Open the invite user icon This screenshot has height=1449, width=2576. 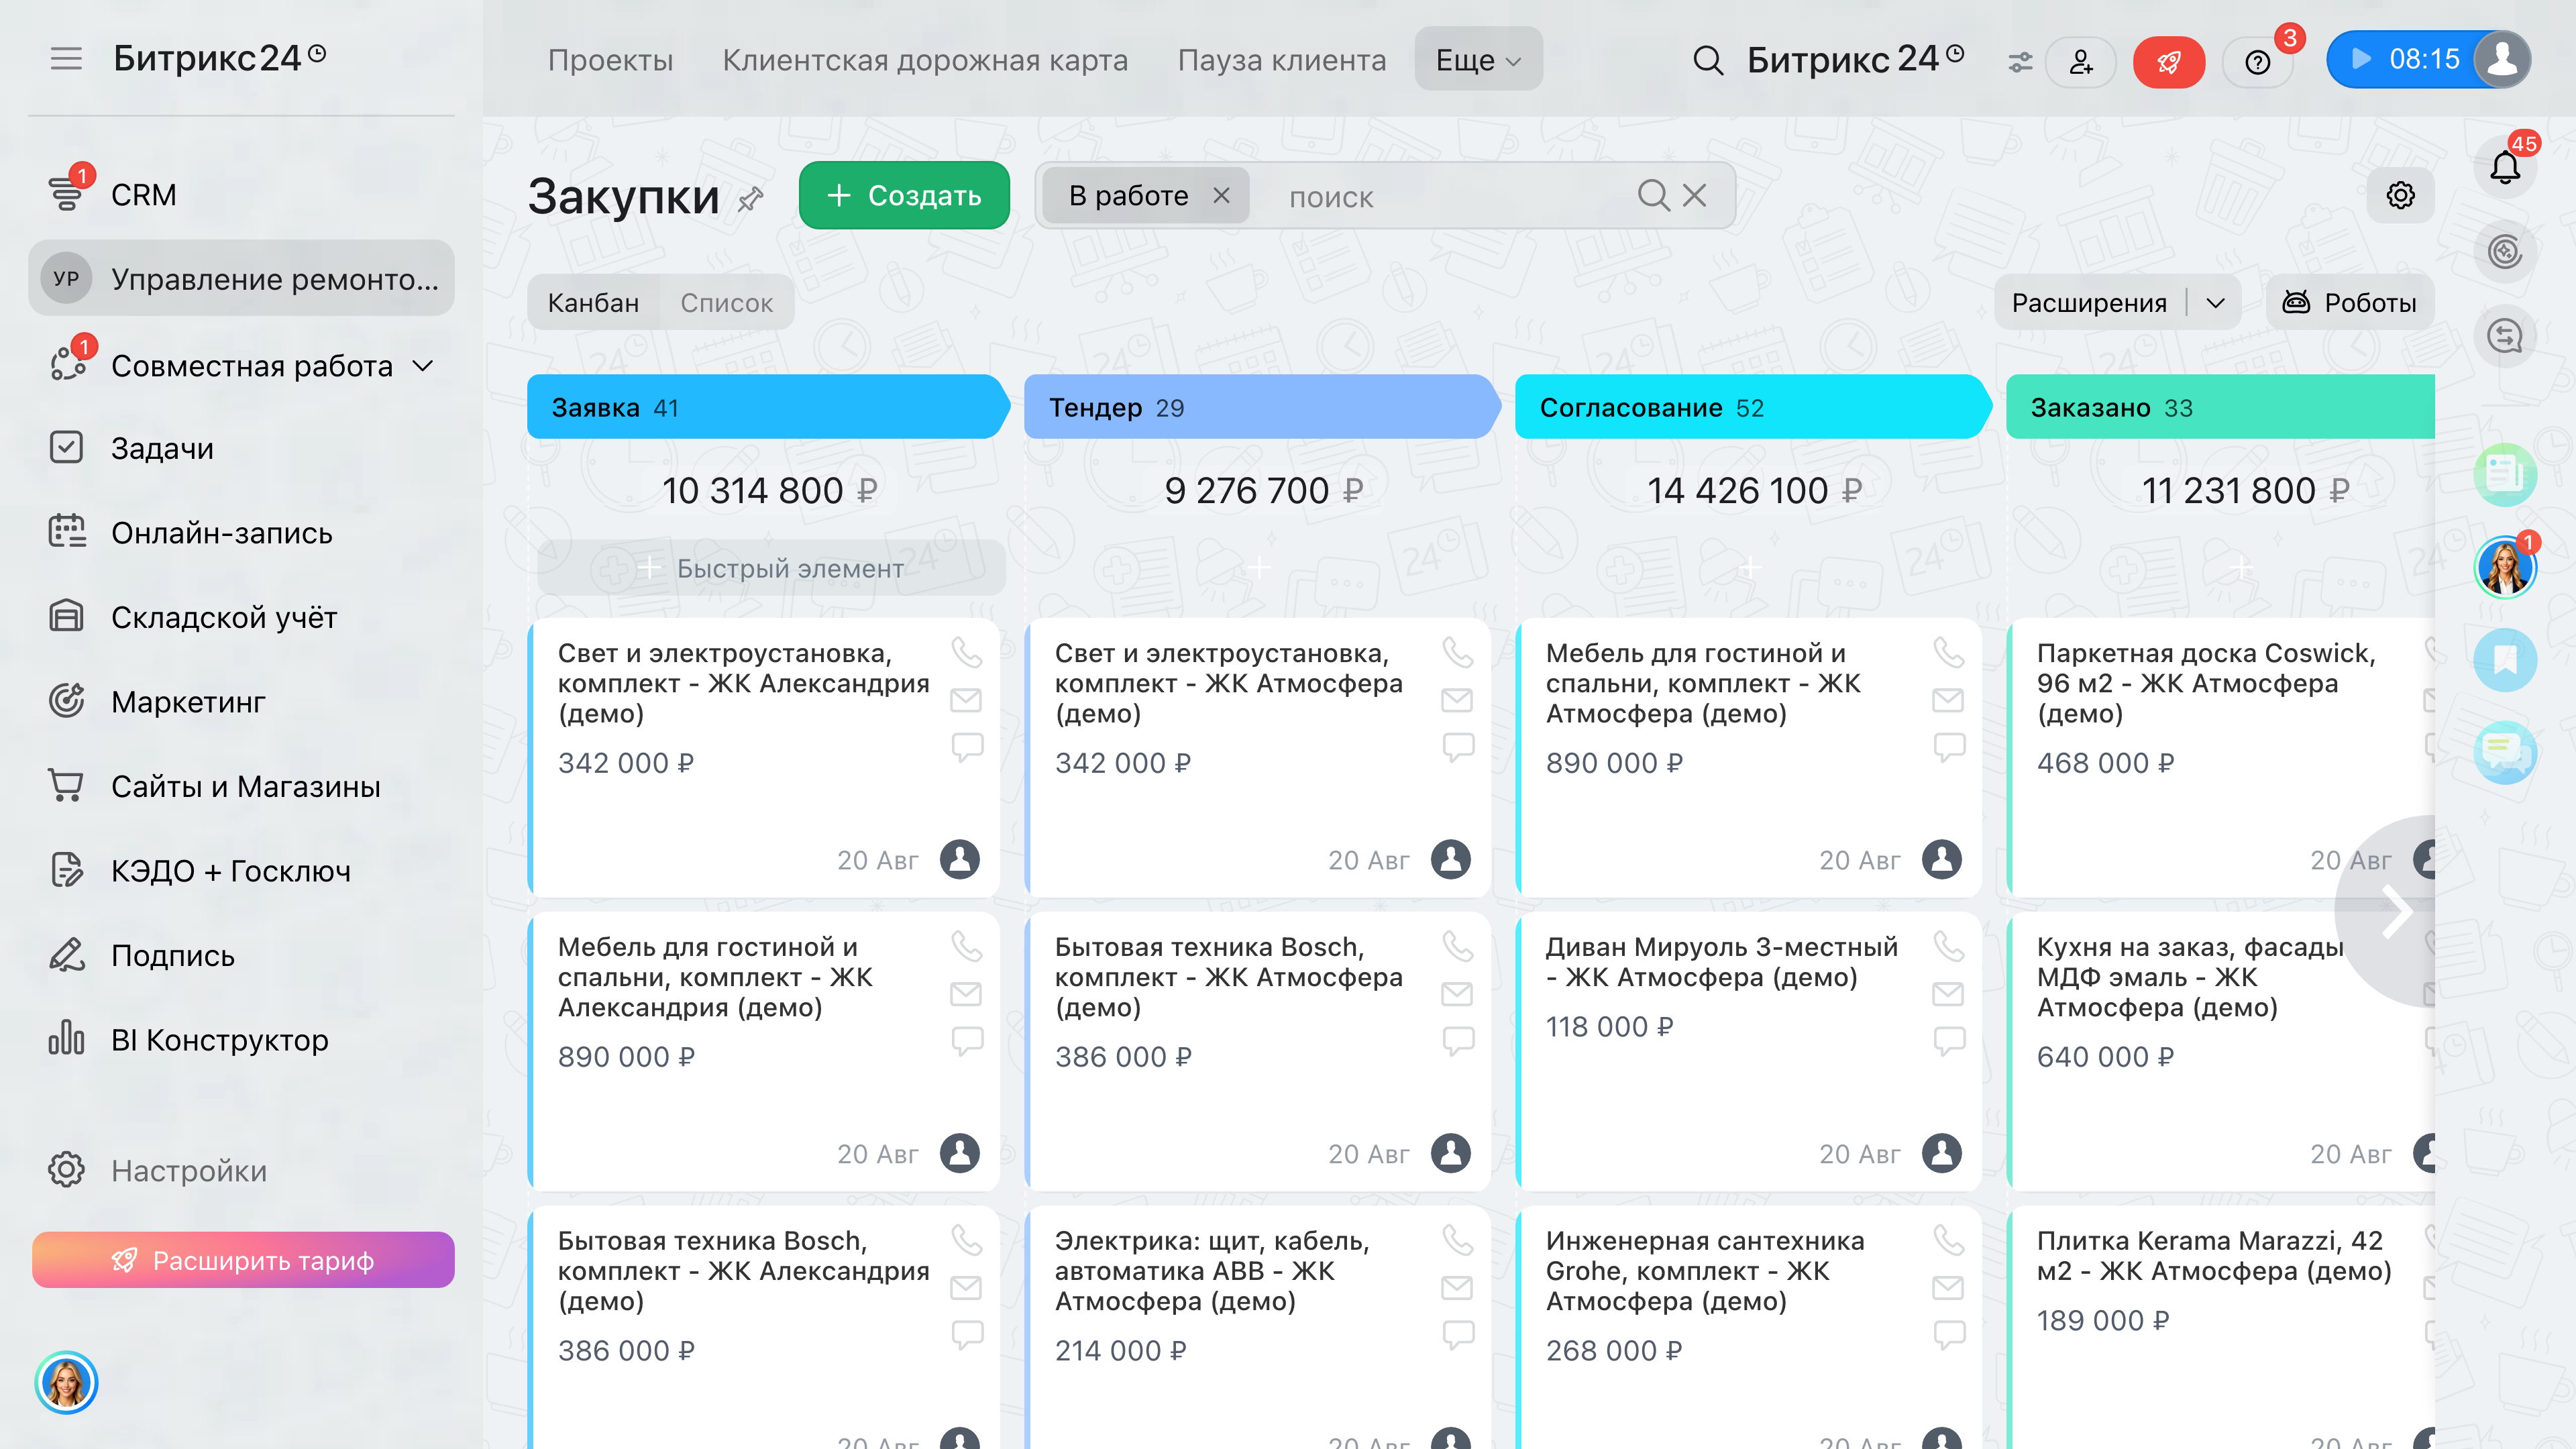click(x=2081, y=62)
